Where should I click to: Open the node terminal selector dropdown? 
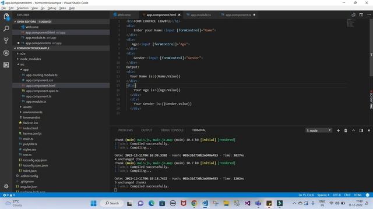[319, 131]
